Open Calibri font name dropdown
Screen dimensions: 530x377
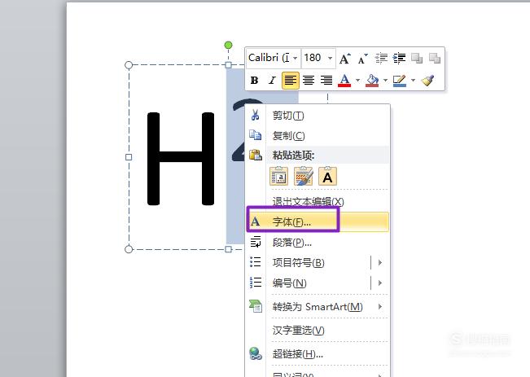point(295,58)
